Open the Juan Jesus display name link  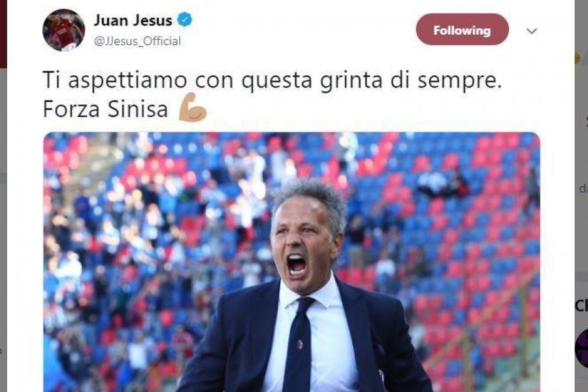(x=133, y=20)
